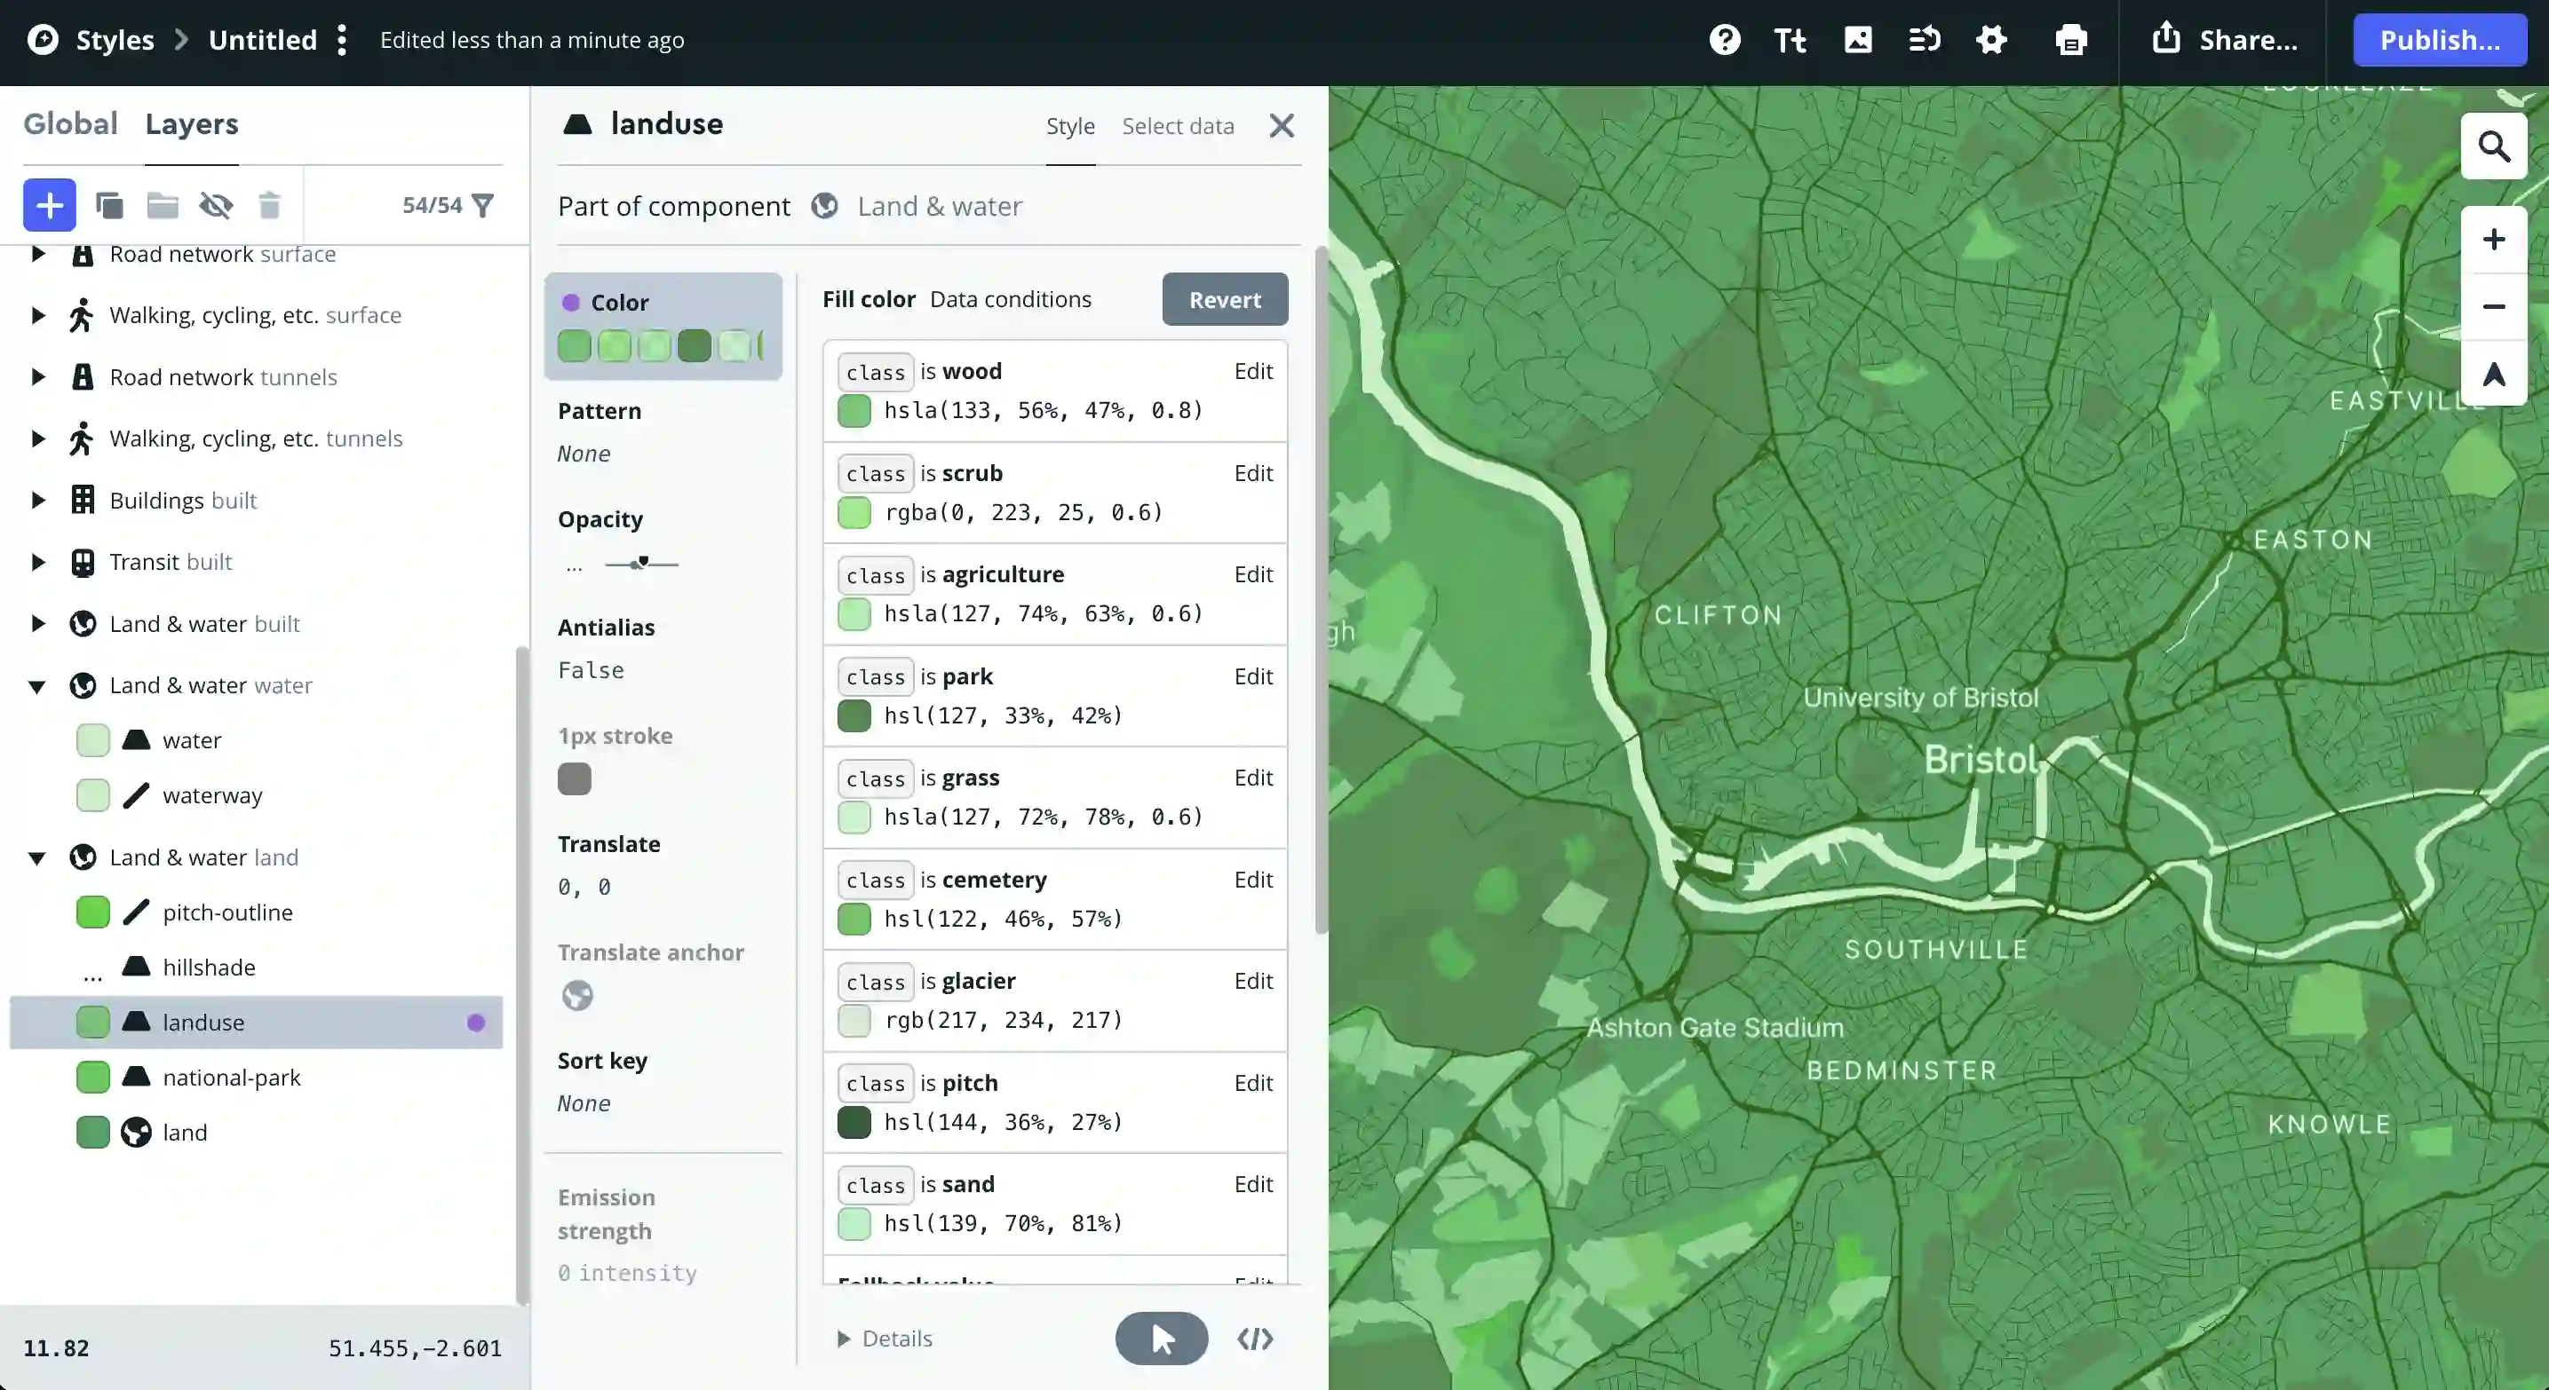The height and width of the screenshot is (1390, 2549).
Task: Zoom out on the map
Action: pos(2494,306)
